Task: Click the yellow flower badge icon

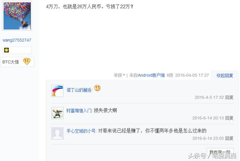Action: pyautogui.click(x=6, y=50)
